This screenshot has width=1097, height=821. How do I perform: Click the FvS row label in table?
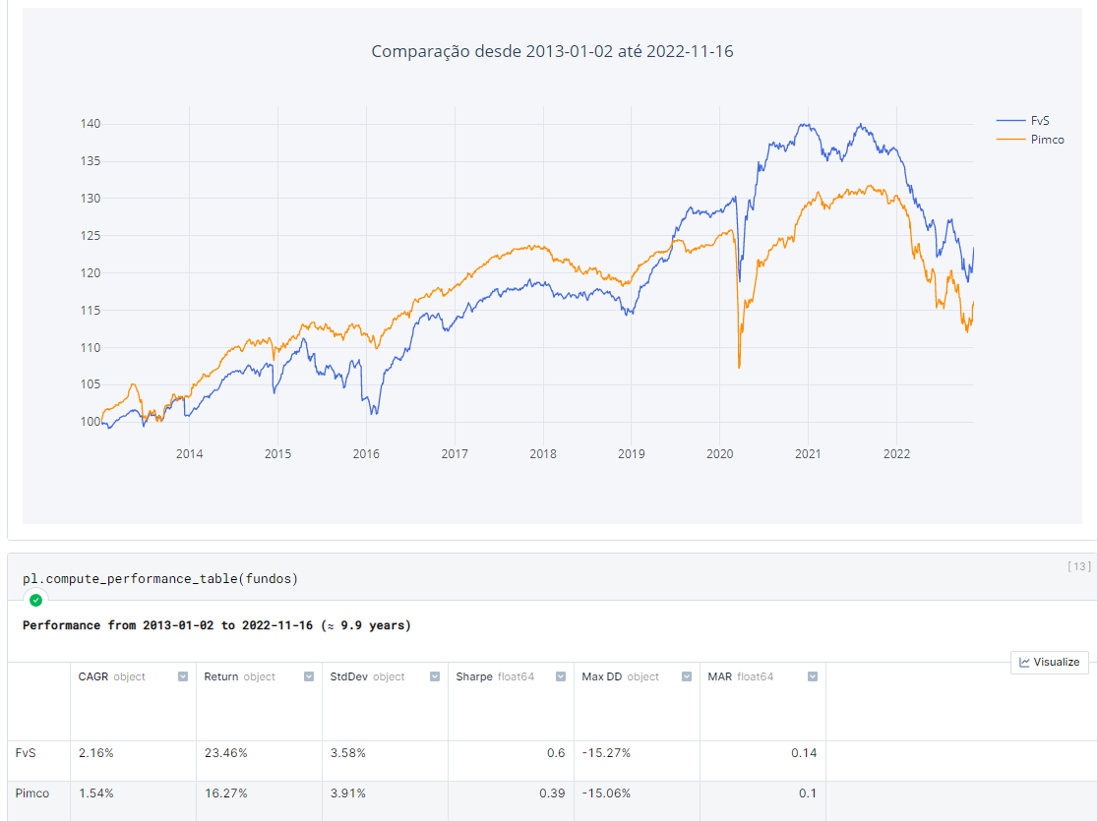(26, 753)
